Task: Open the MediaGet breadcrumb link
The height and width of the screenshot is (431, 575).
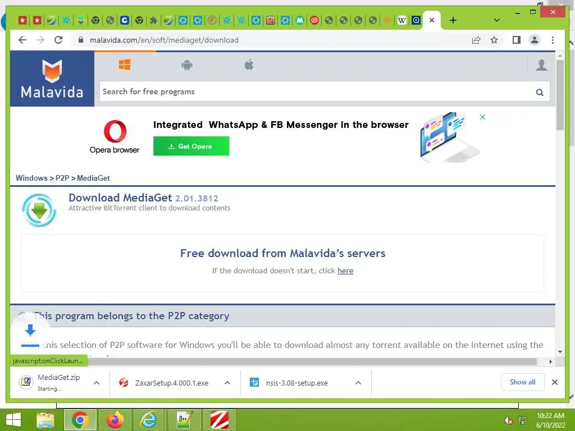Action: pos(93,178)
